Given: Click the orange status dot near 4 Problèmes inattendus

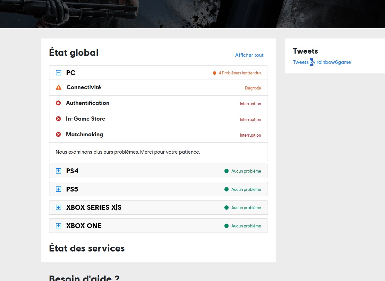Looking at the screenshot, I should point(214,73).
